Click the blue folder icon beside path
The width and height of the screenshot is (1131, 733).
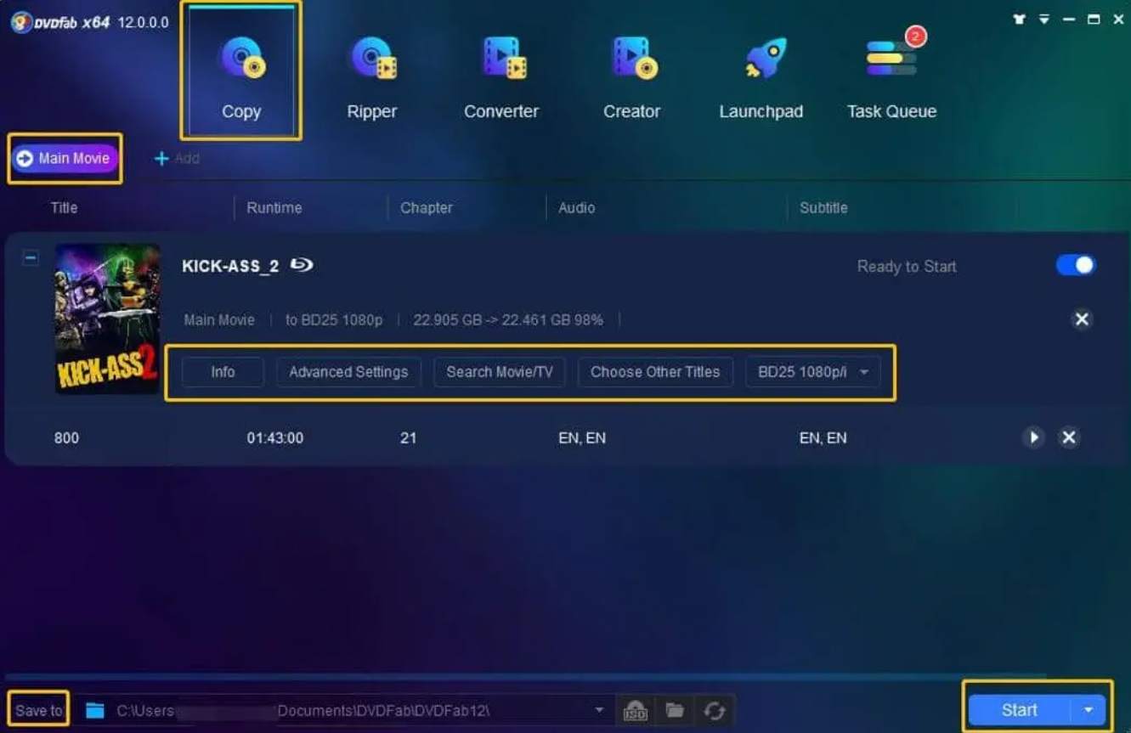[x=94, y=710]
